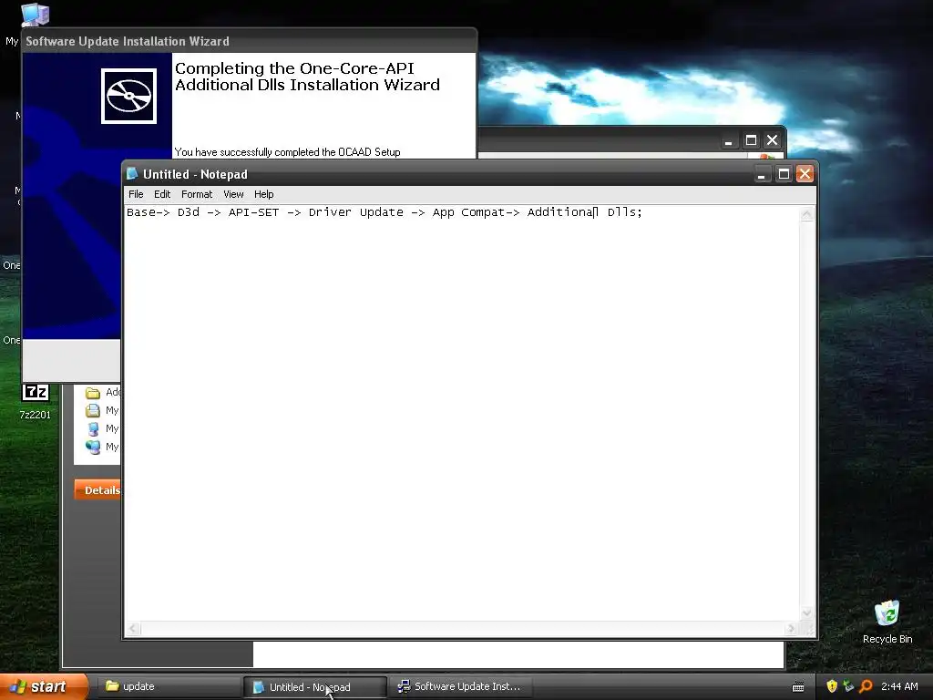Click the orange magnifier tray icon
The width and height of the screenshot is (933, 700).
(866, 686)
